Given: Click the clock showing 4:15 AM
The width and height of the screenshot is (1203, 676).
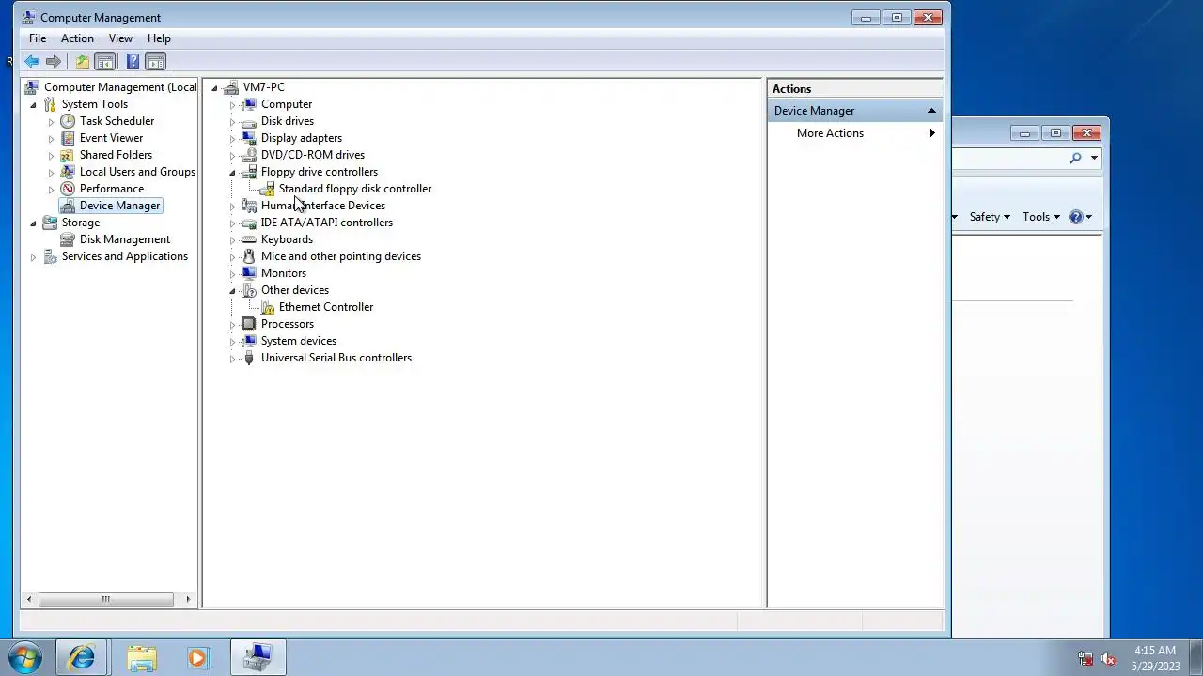Looking at the screenshot, I should click(1155, 651).
